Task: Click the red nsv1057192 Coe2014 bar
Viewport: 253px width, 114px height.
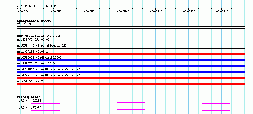Action: 131,54
